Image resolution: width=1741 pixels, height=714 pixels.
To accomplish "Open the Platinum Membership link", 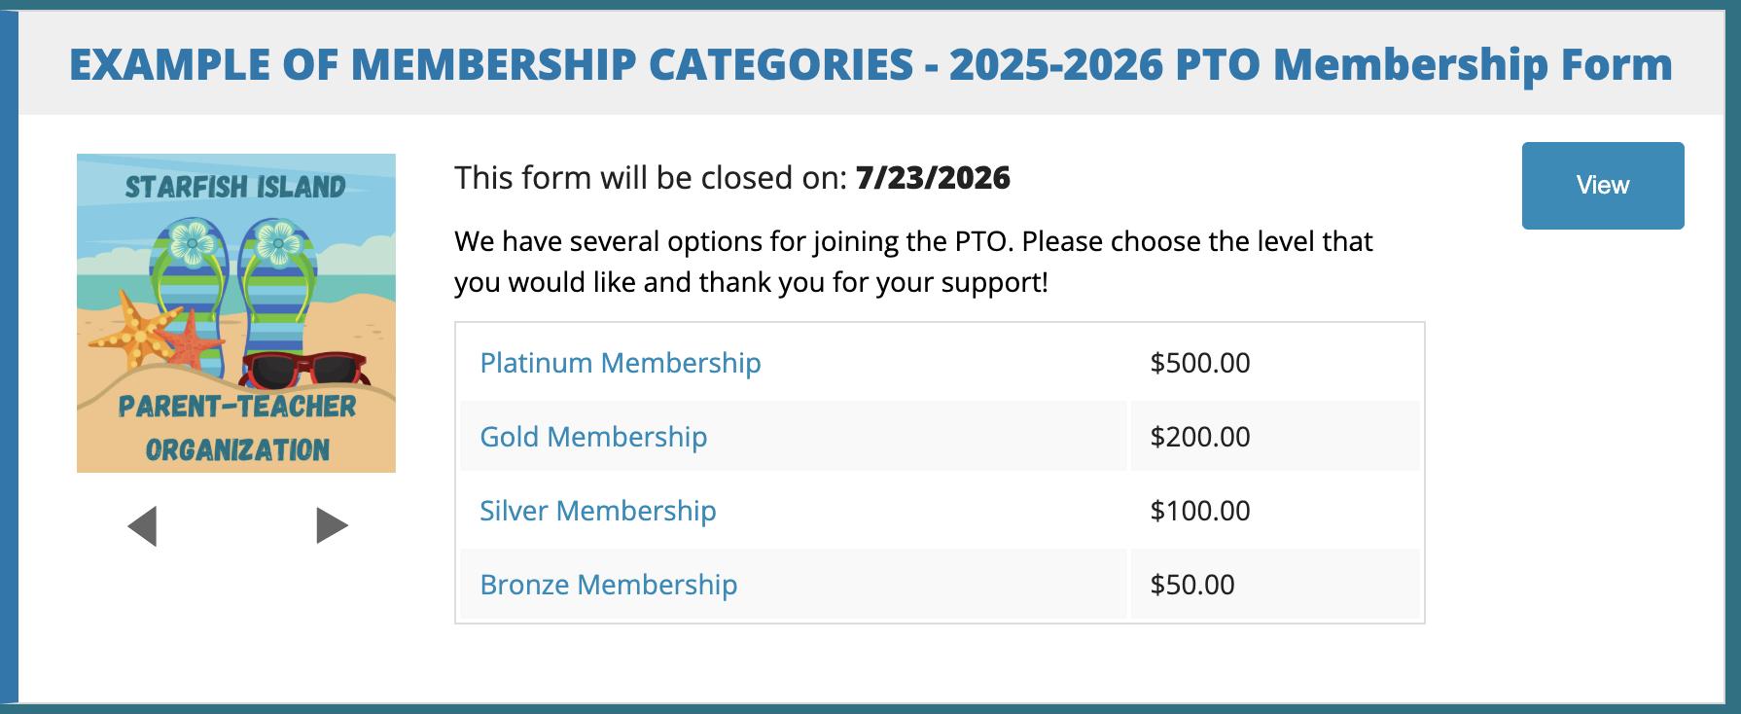I will (x=620, y=363).
